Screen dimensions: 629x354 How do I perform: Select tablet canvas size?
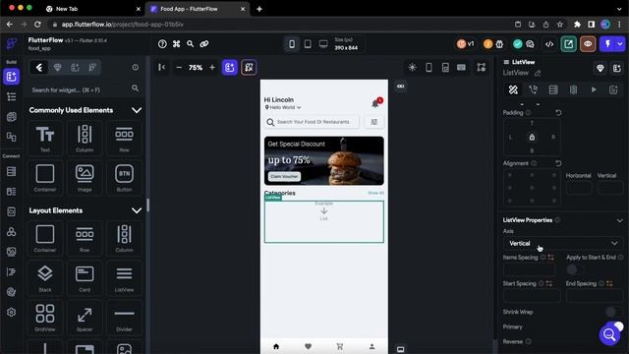[308, 43]
